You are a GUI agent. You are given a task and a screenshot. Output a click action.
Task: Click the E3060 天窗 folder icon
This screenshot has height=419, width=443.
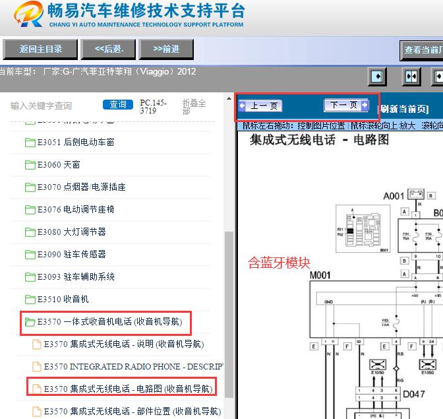point(30,164)
